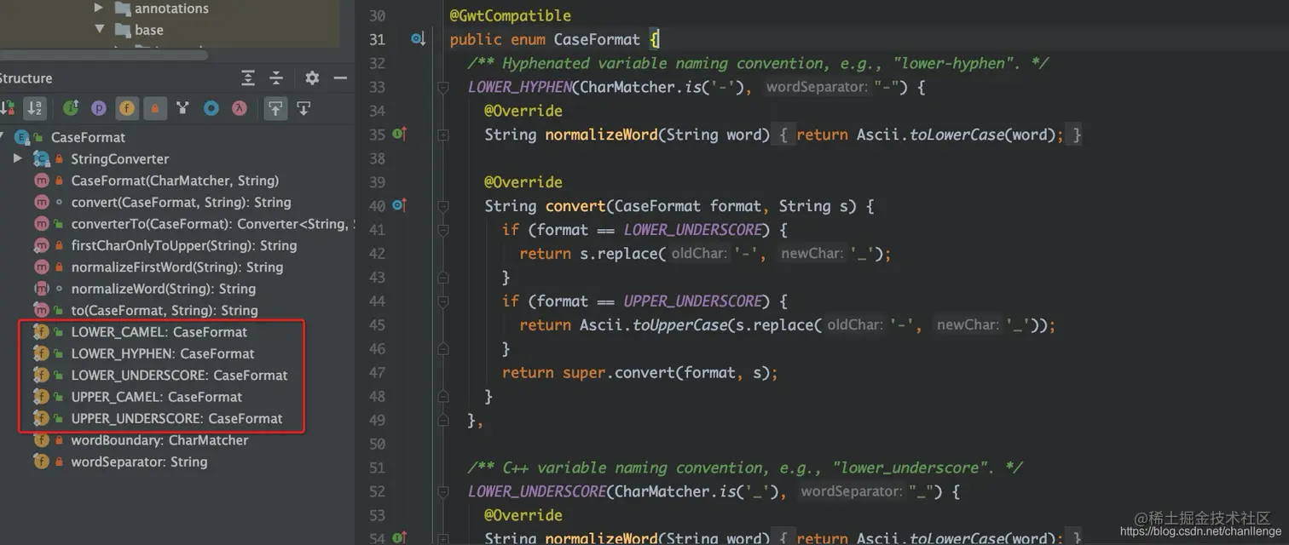
Task: Open Structure panel settings gear
Action: (312, 78)
